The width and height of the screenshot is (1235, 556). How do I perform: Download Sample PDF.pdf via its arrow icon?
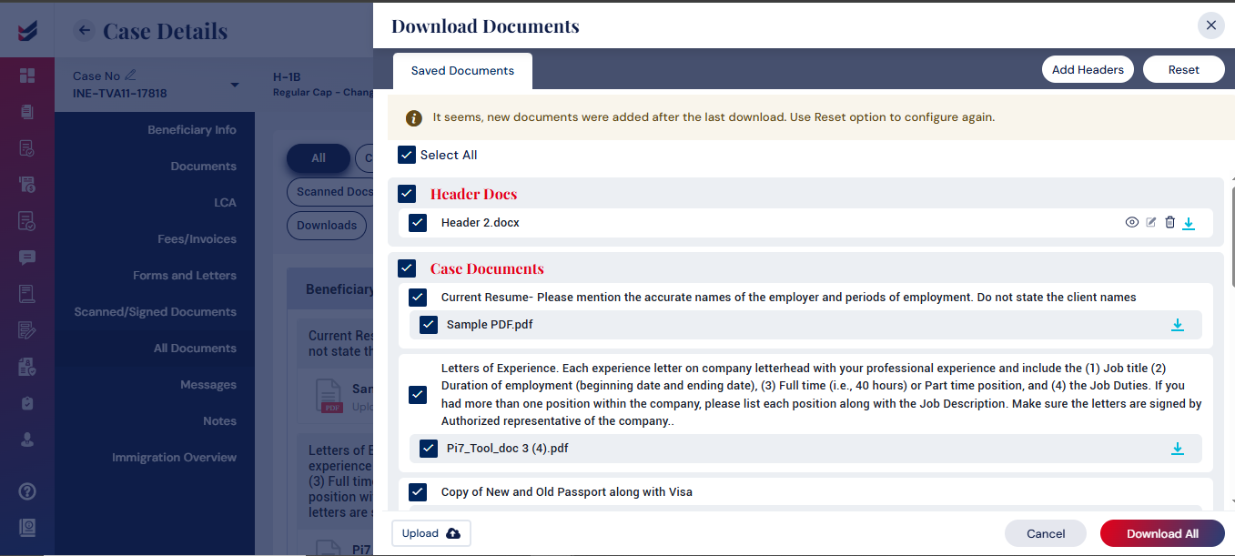pos(1178,325)
